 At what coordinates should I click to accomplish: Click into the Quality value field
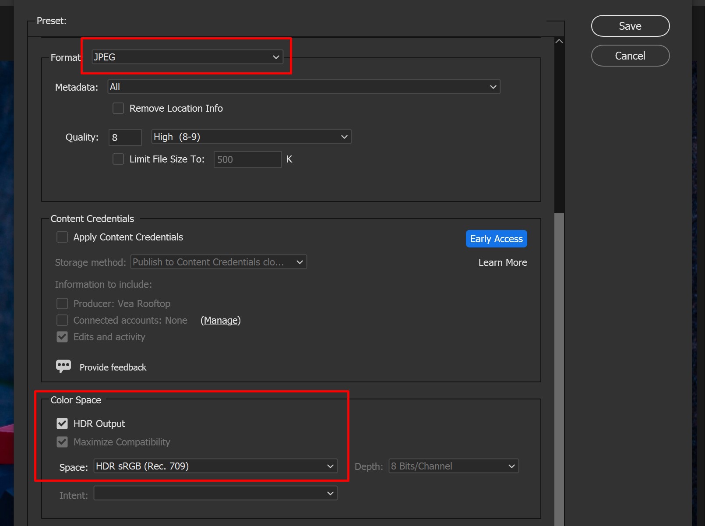tap(125, 137)
